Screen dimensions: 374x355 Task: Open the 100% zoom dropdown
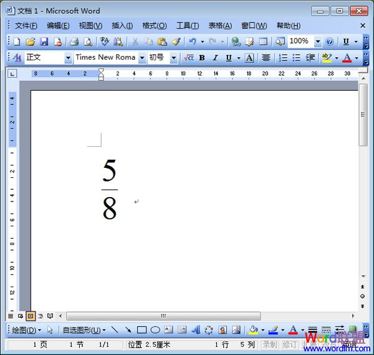point(317,42)
